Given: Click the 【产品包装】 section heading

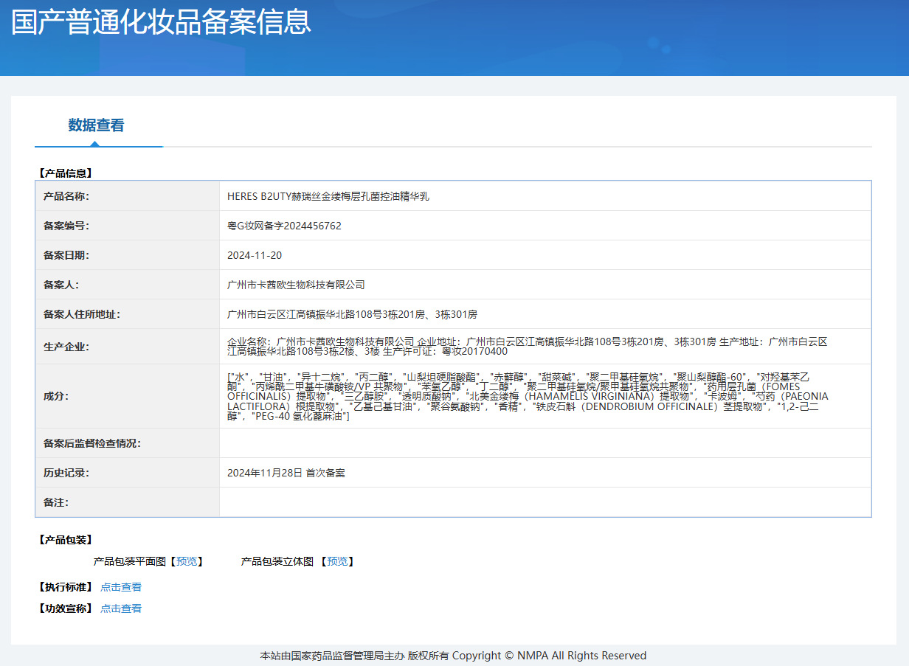Looking at the screenshot, I should (65, 540).
